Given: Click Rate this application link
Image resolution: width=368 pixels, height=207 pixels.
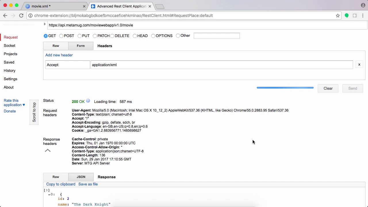Looking at the screenshot, I should coord(14,103).
